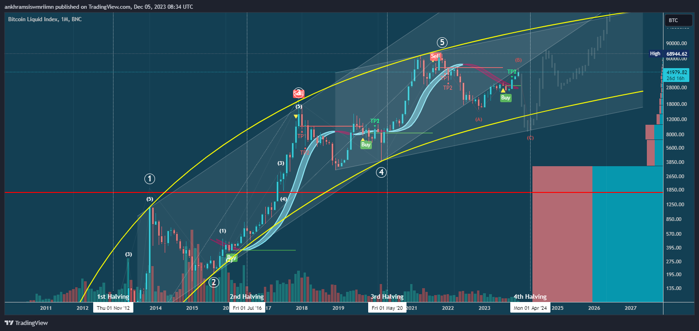Click the white (1) label near 2016

pos(223,231)
